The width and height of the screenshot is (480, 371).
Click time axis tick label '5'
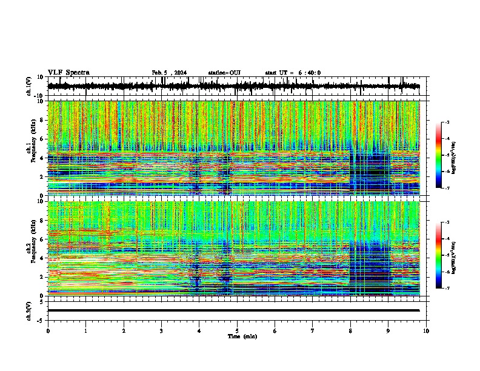(x=237, y=331)
